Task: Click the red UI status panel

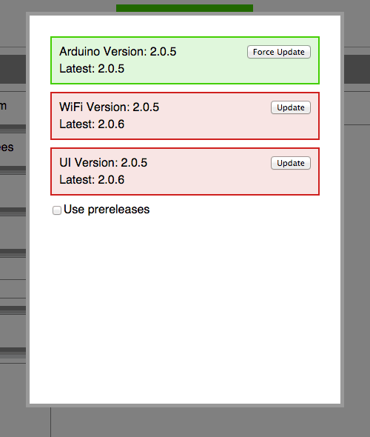Action: click(x=185, y=171)
